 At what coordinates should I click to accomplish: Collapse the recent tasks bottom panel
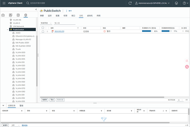3,106
